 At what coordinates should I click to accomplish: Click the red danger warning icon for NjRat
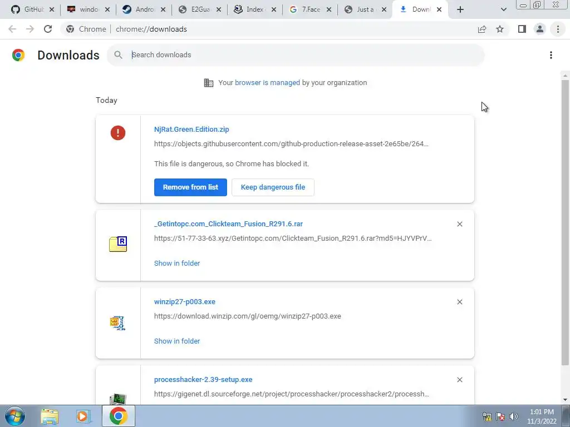pyautogui.click(x=118, y=133)
